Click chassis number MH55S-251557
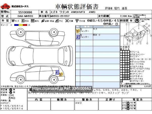The image size is (152, 114). (x=60, y=16)
